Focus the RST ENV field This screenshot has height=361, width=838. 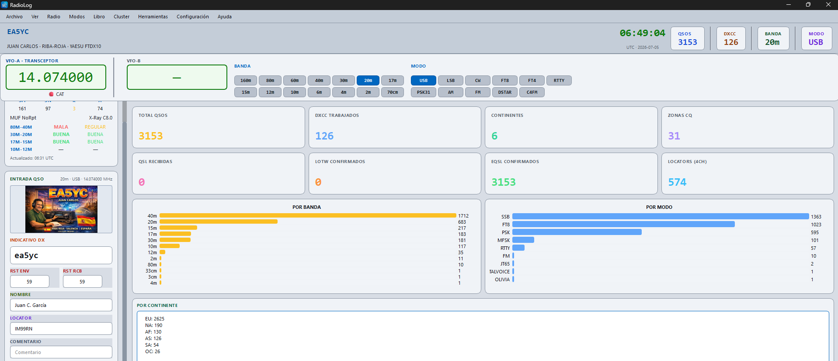click(x=29, y=282)
